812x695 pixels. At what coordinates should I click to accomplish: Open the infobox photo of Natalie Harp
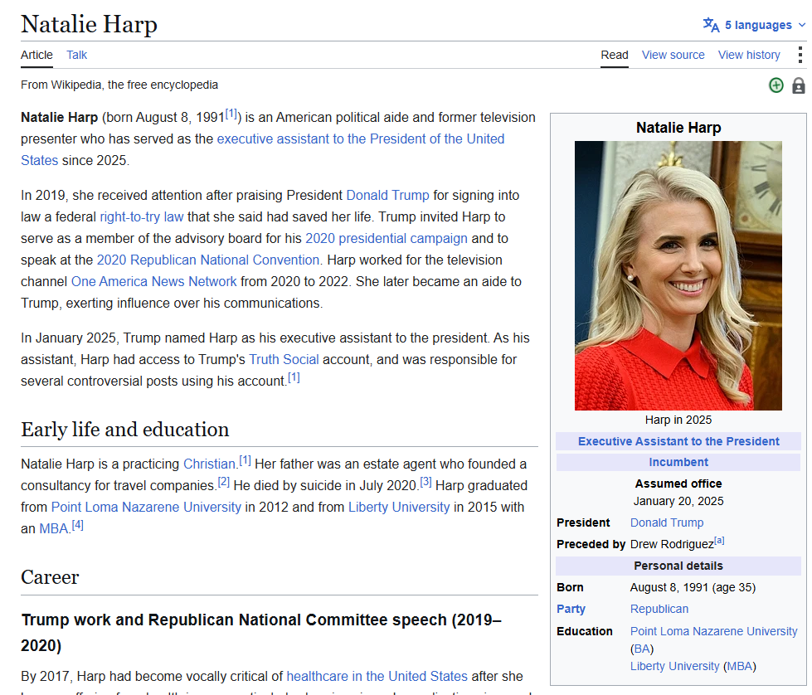coord(678,275)
